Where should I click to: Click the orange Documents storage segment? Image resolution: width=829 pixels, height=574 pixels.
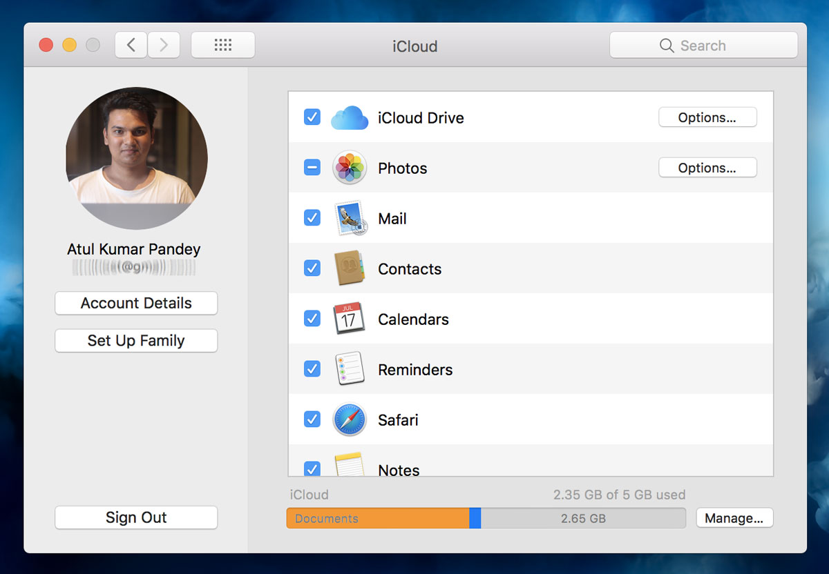378,518
